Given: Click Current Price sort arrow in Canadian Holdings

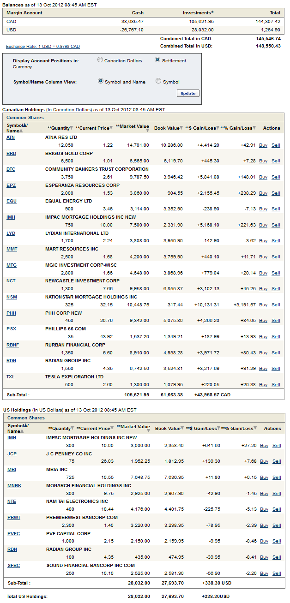Looking at the screenshot, I should pos(112,128).
